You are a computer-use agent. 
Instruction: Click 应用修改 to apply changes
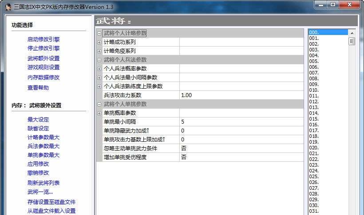pyautogui.click(x=38, y=164)
